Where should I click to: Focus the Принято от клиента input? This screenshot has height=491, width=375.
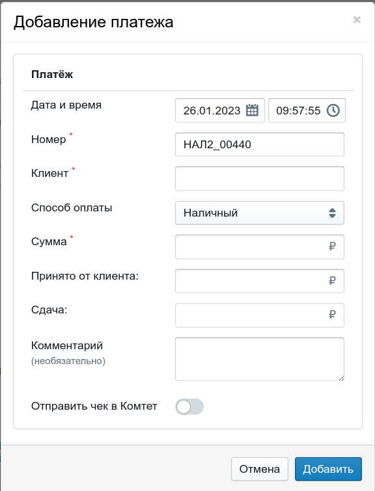point(260,281)
